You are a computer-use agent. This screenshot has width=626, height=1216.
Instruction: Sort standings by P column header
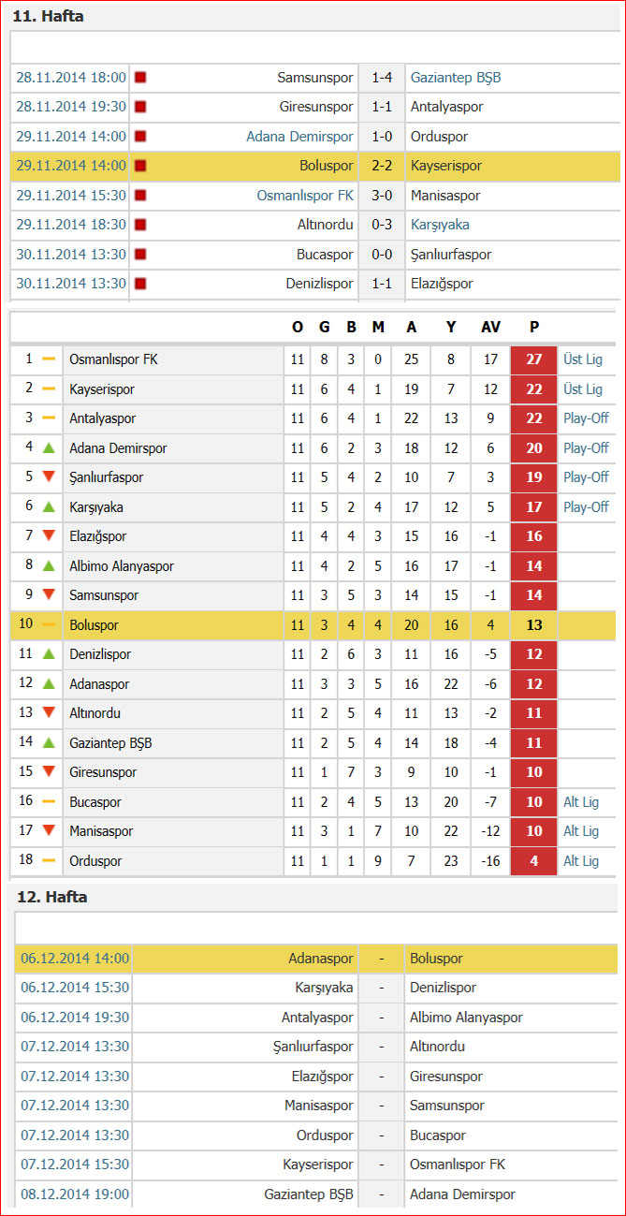(x=534, y=327)
